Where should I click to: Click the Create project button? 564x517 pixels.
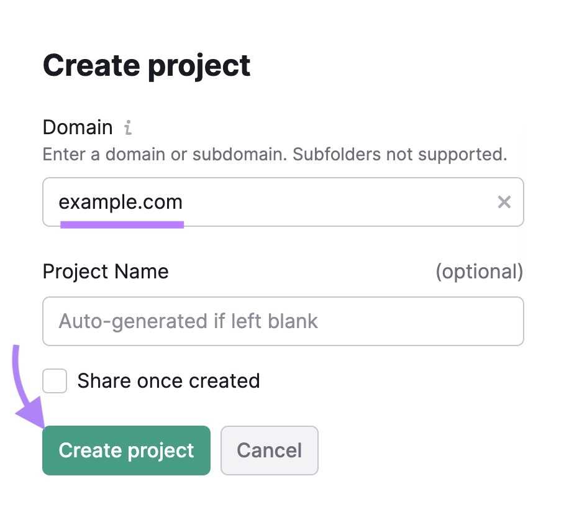click(x=126, y=450)
